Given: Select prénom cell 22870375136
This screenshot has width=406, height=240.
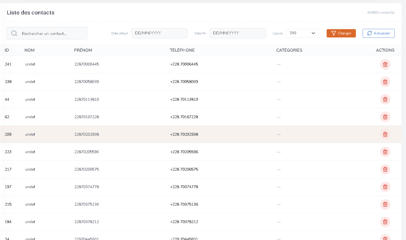Looking at the screenshot, I should [87, 204].
